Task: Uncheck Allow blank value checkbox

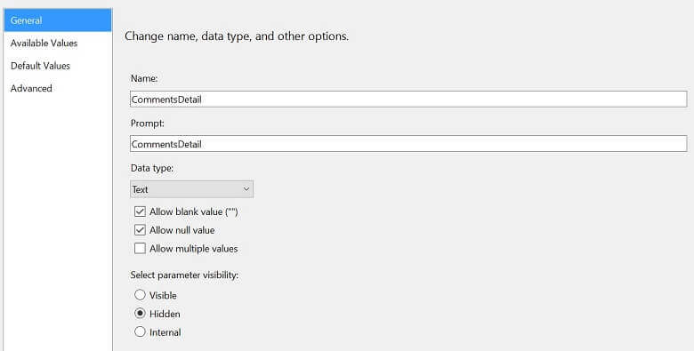Action: [x=140, y=211]
